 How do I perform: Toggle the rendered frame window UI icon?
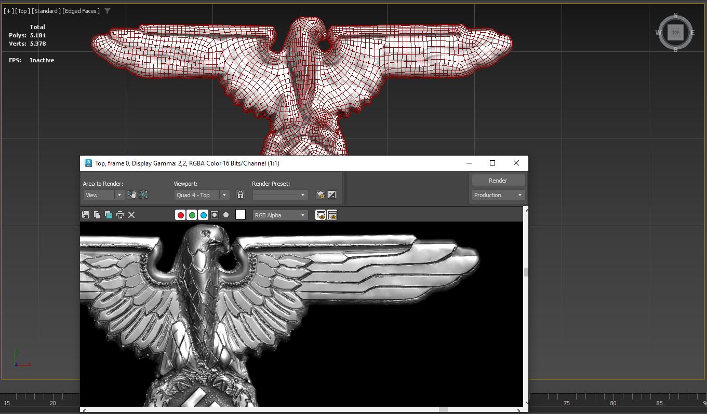tap(332, 215)
